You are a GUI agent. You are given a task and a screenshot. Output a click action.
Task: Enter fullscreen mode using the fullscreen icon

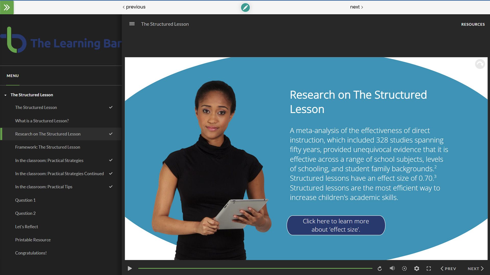pyautogui.click(x=429, y=268)
